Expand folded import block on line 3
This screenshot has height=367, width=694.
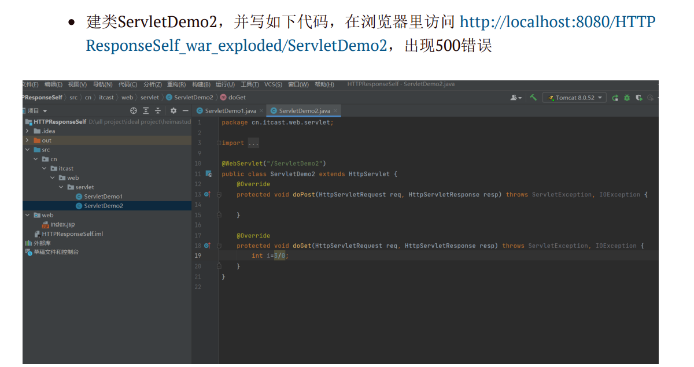pyautogui.click(x=218, y=143)
